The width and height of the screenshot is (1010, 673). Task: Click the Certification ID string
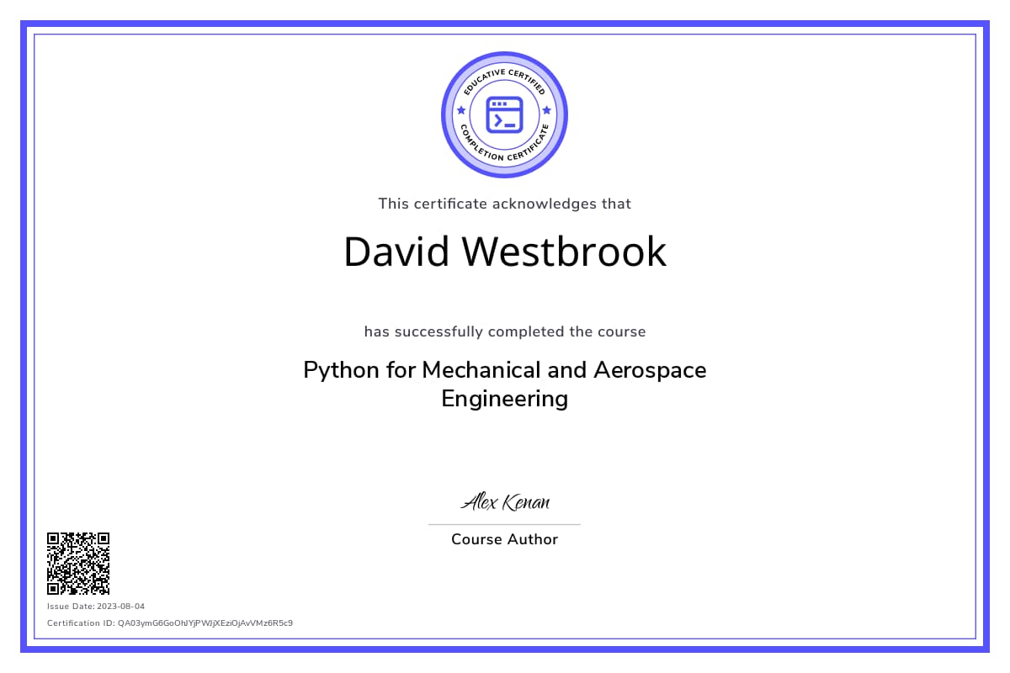[x=170, y=623]
